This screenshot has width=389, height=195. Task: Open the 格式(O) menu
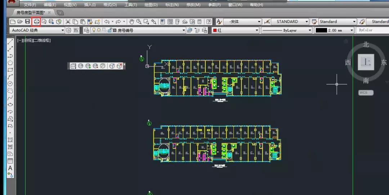(110, 5)
